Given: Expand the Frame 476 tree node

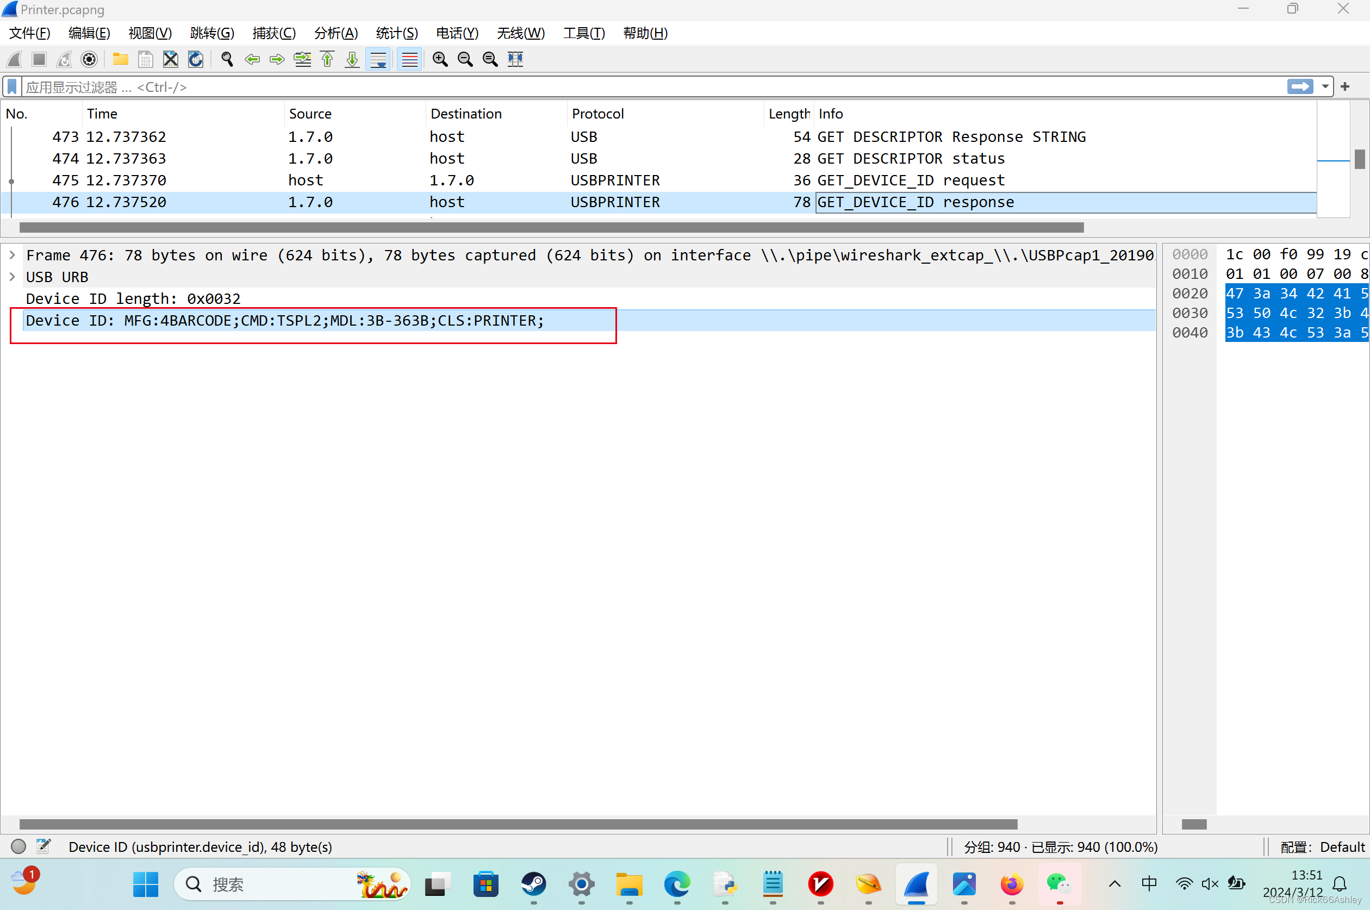Looking at the screenshot, I should [x=12, y=255].
